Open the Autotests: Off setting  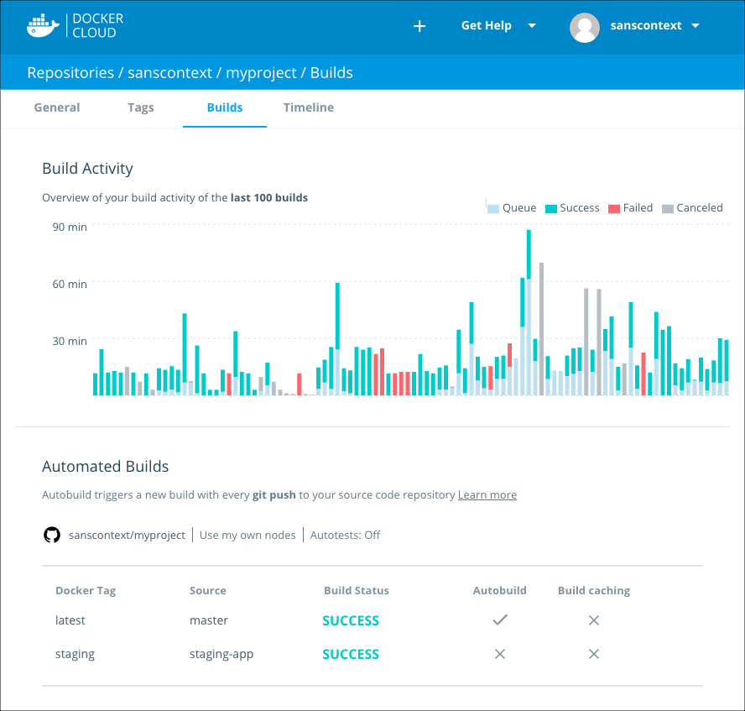coord(345,535)
